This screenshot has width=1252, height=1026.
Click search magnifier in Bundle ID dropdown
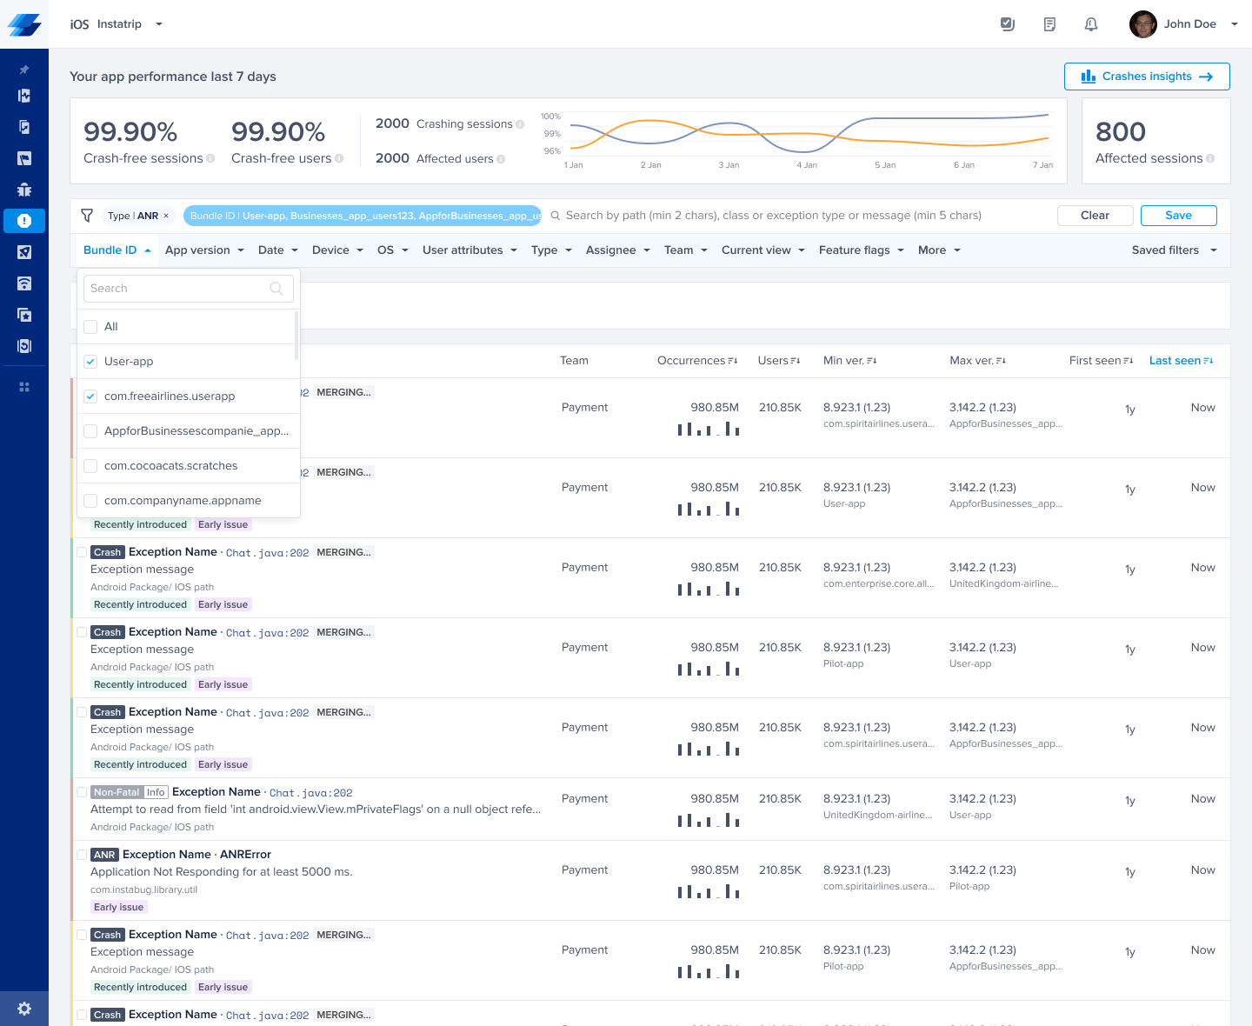pos(276,289)
